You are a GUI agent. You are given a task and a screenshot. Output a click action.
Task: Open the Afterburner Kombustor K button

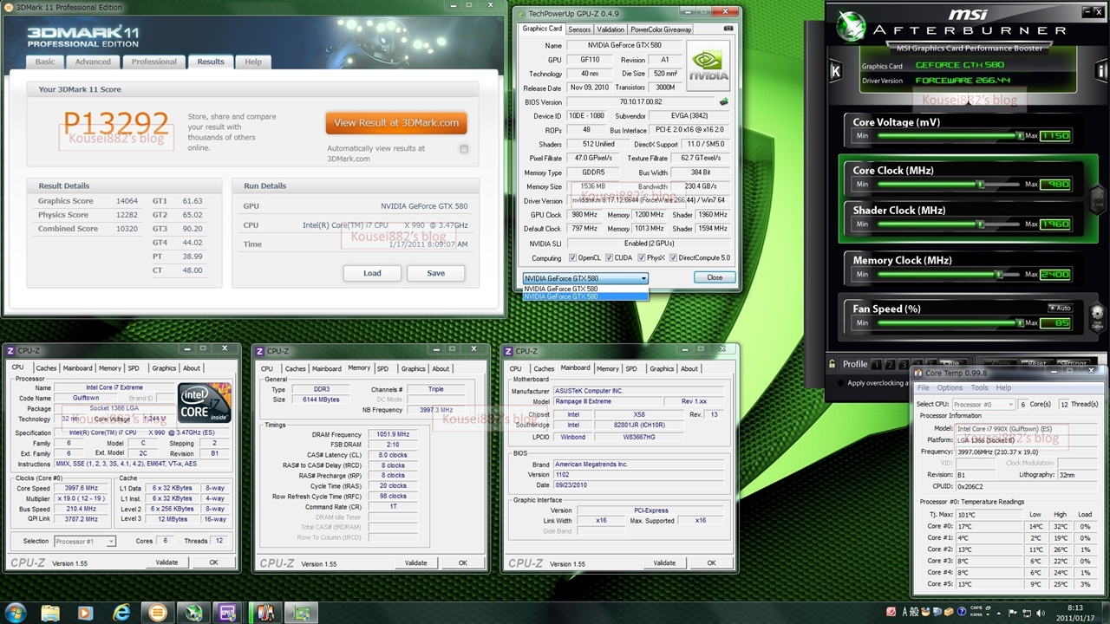[835, 72]
